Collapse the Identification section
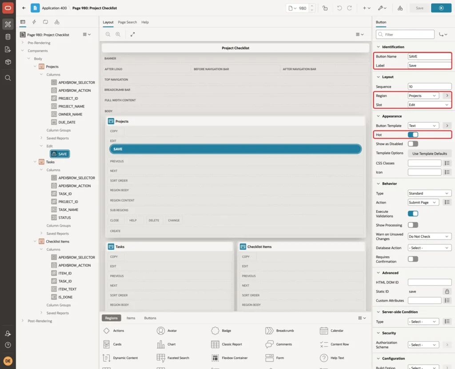 (x=378, y=47)
